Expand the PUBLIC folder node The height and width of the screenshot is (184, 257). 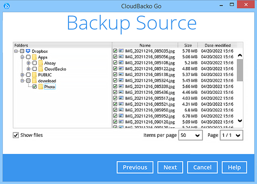point(22,75)
